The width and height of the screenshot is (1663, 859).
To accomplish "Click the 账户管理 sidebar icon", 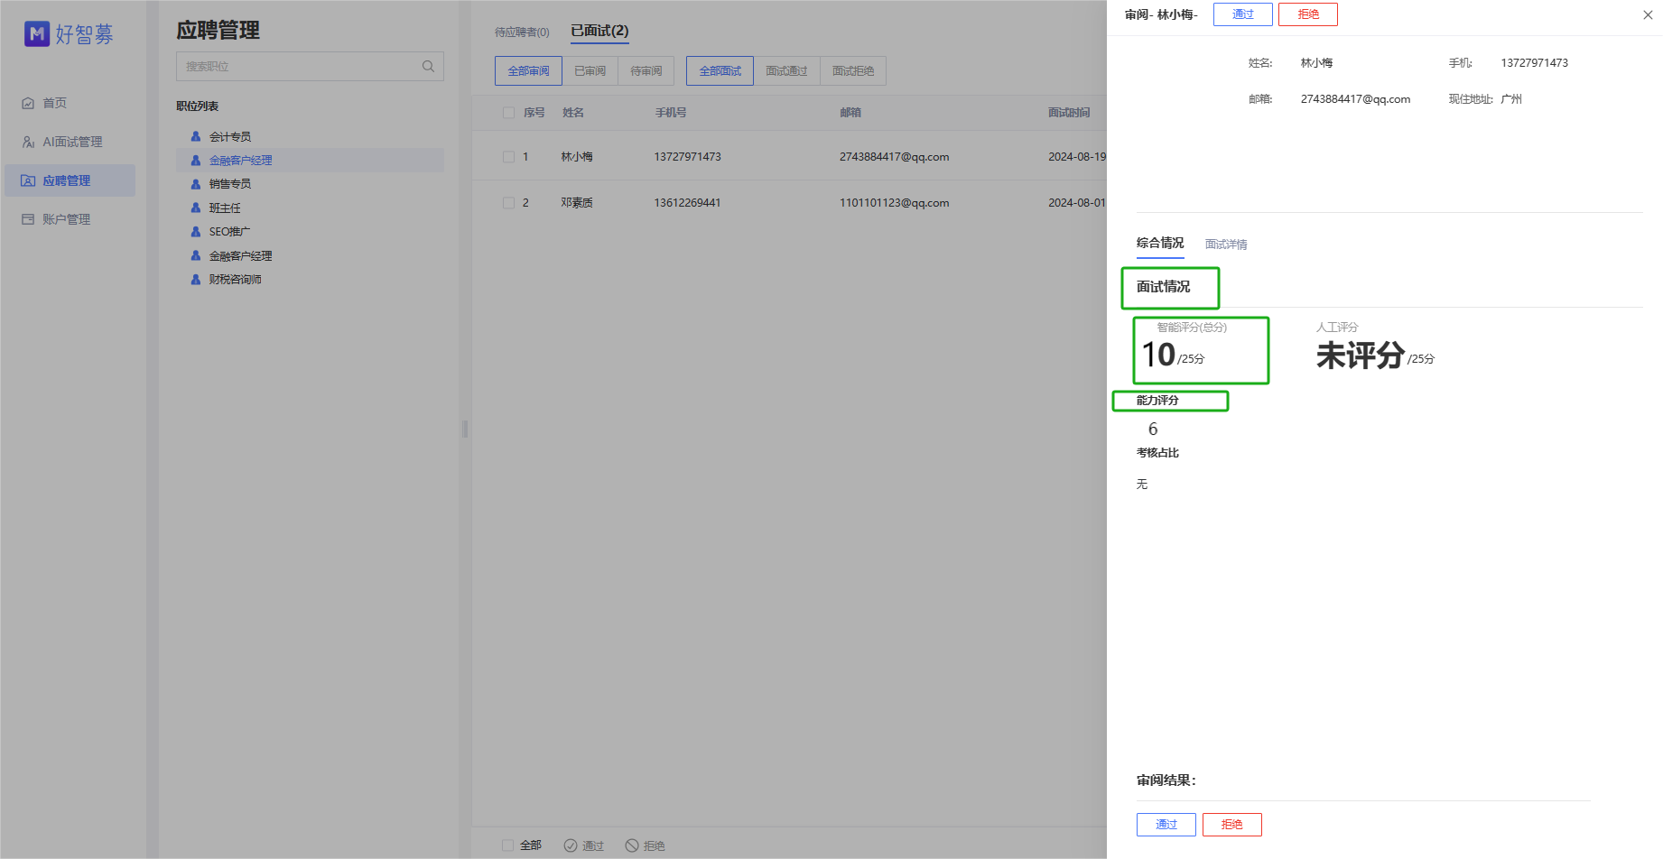I will [x=28, y=219].
